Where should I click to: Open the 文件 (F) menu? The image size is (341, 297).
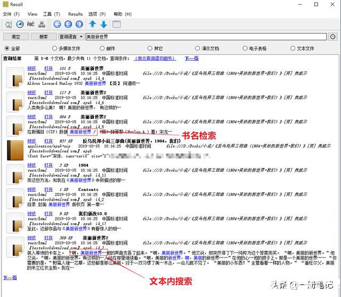pos(11,14)
